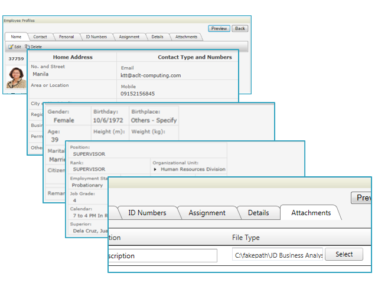Screen dimensions: 378x283
Task: Click the Probationary employment status
Action: click(87, 185)
